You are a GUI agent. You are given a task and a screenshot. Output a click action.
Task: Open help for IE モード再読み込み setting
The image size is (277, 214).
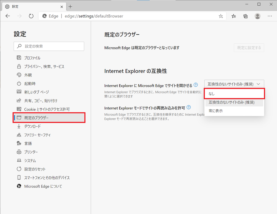pos(189,107)
